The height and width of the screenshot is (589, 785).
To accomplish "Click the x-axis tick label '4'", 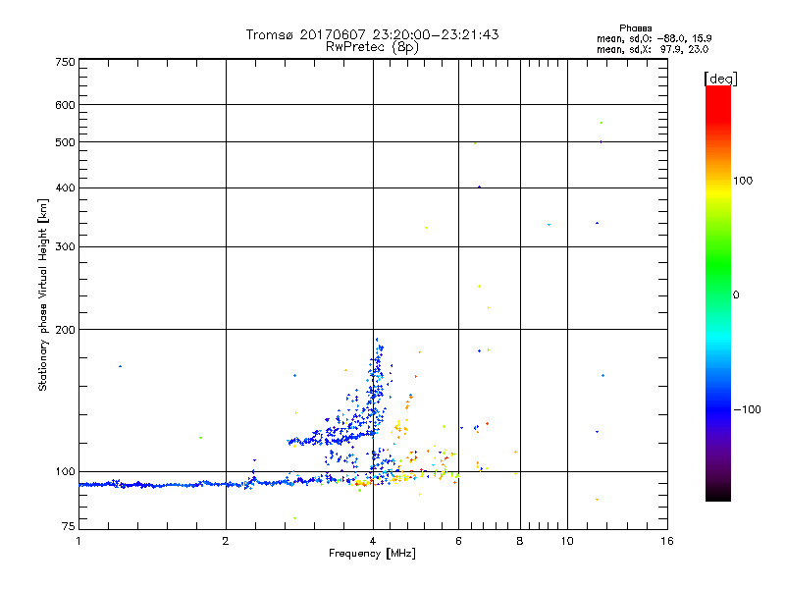I will [x=373, y=541].
